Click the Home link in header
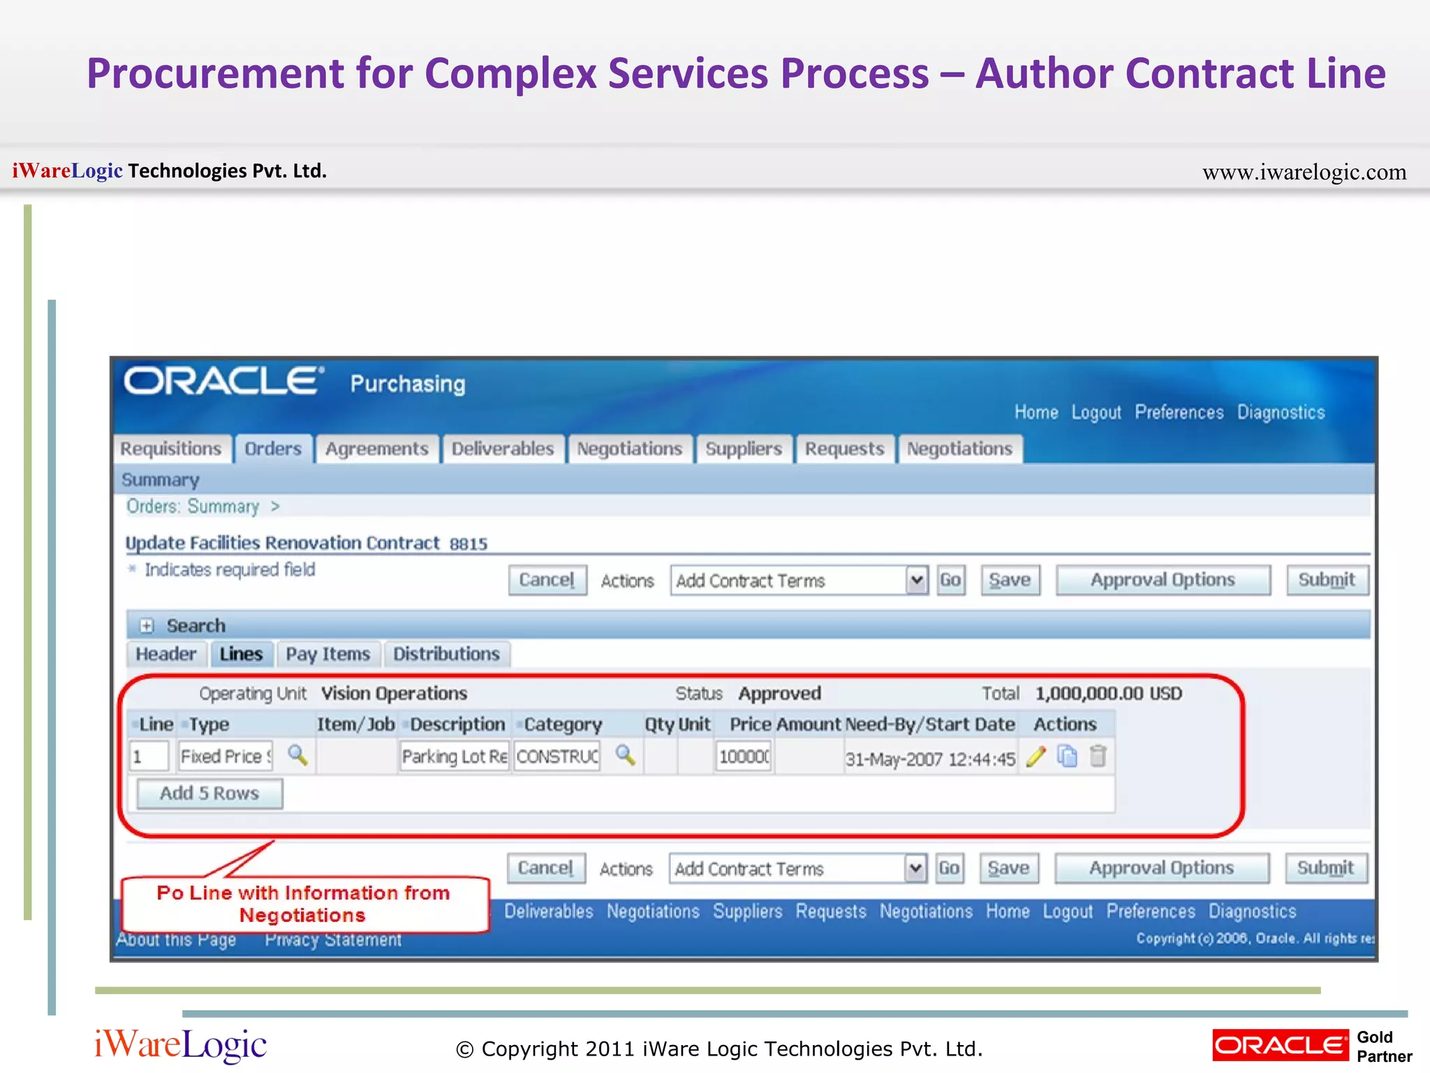This screenshot has height=1073, width=1430. point(1036,413)
